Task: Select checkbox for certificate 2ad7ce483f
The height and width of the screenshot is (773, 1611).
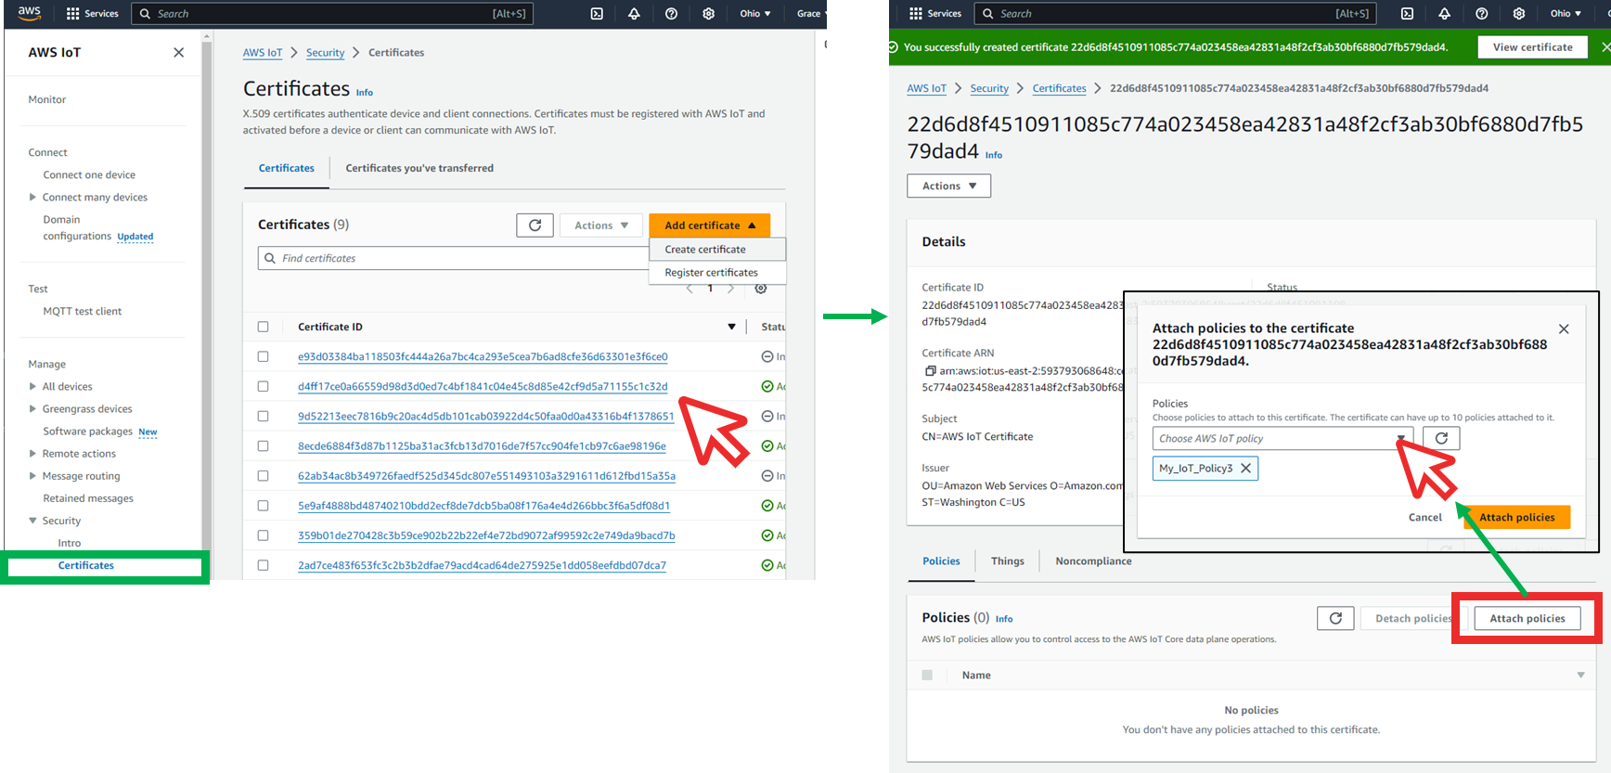Action: click(x=263, y=565)
